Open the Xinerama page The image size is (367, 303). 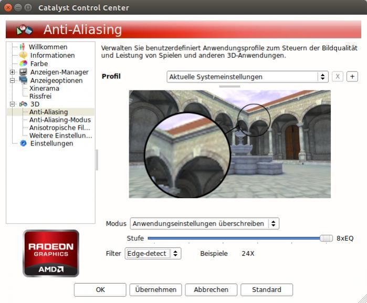[44, 89]
